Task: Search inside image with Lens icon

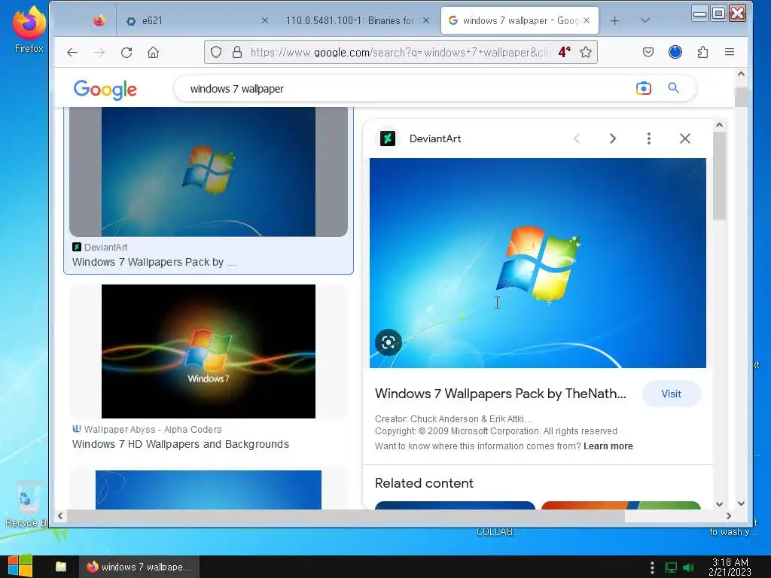Action: (389, 342)
